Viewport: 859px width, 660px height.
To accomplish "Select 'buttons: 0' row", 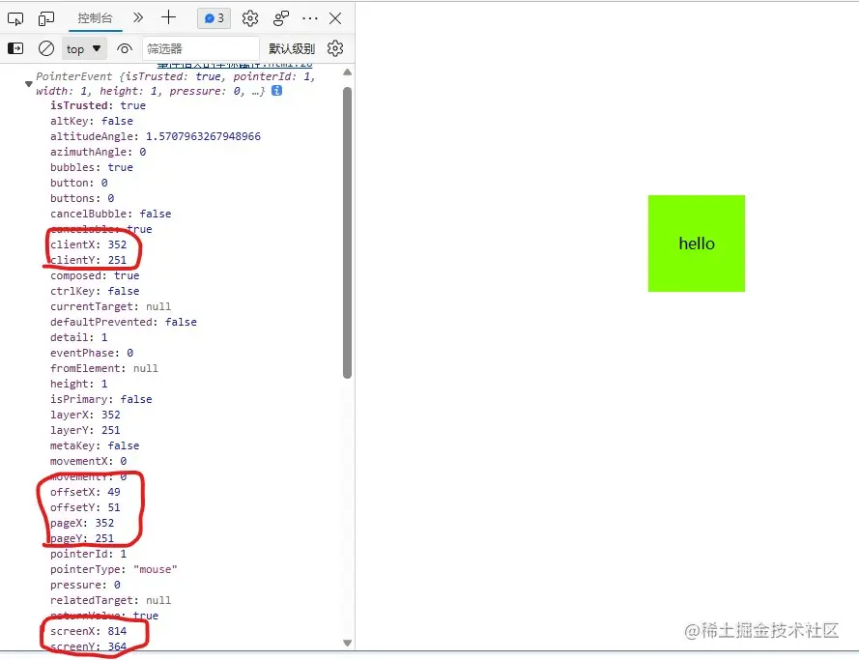I will point(82,198).
